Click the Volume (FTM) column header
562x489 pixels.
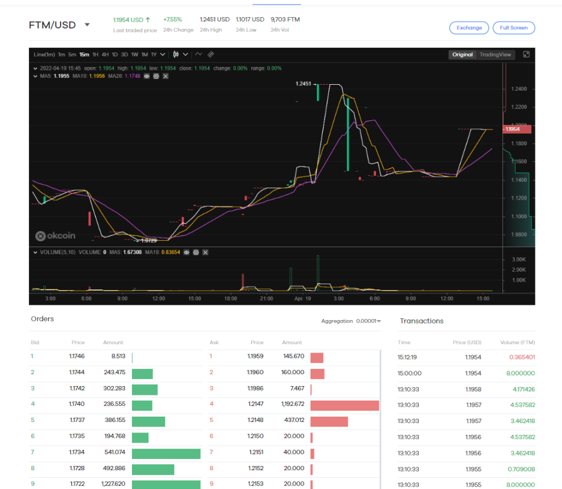518,342
